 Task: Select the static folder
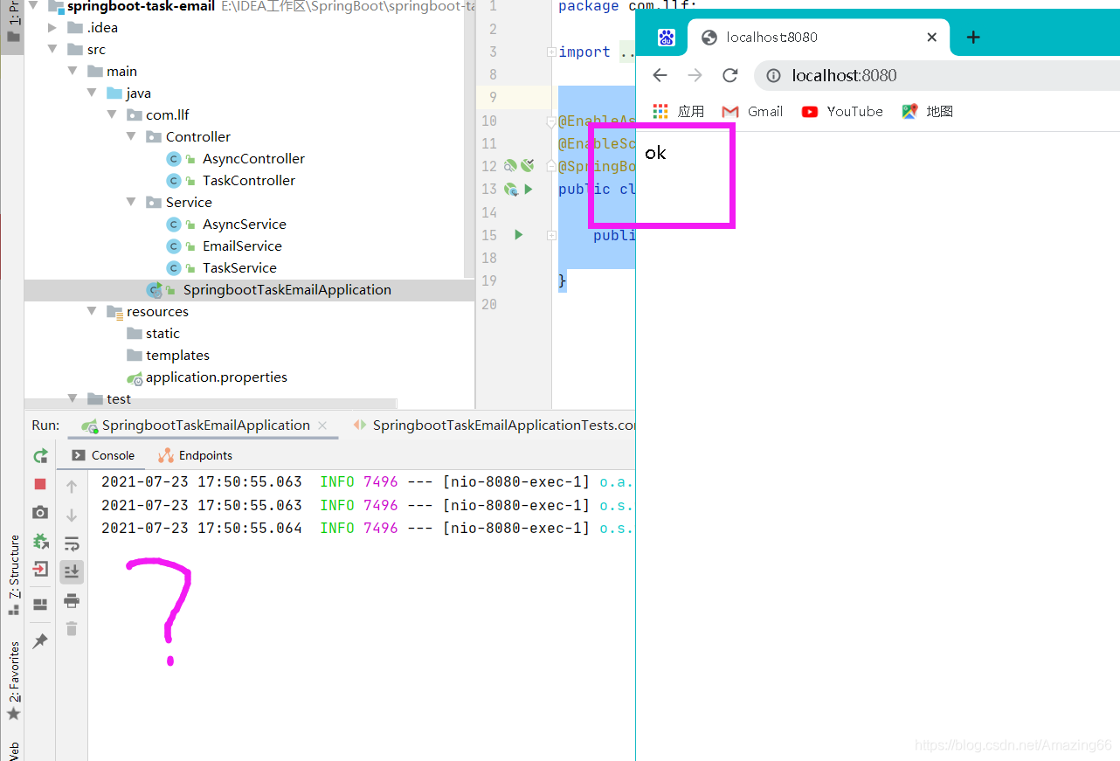click(x=162, y=333)
